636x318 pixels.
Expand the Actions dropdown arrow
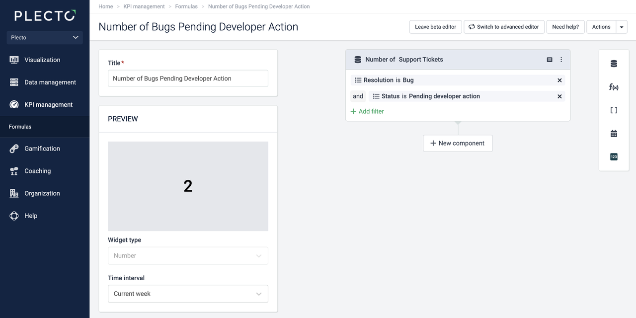(x=622, y=27)
